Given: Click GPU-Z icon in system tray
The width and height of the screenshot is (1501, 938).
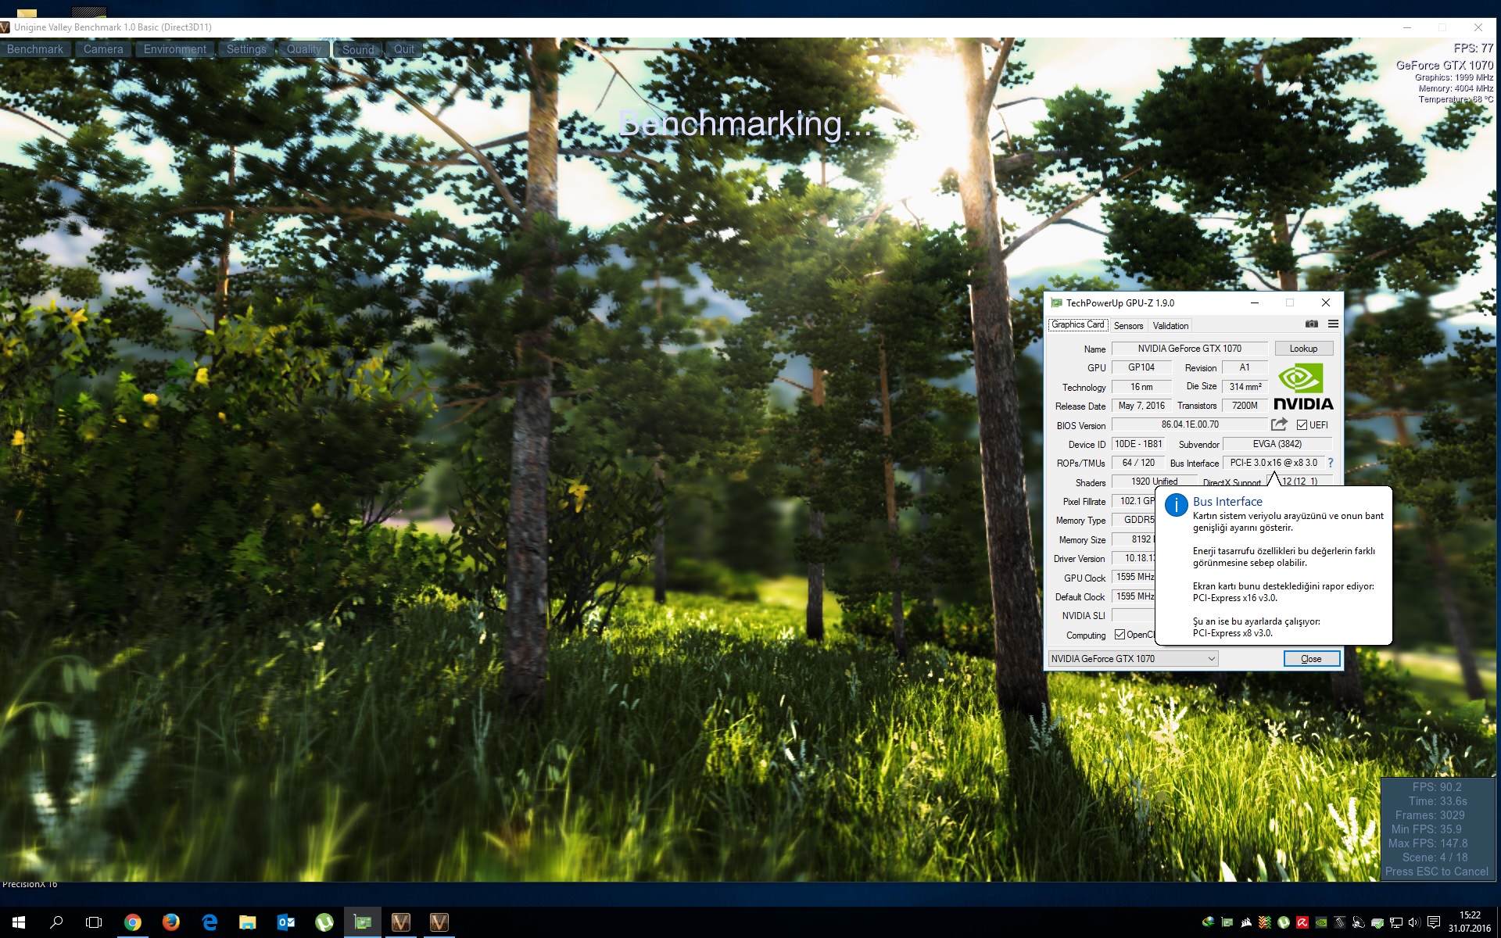Looking at the screenshot, I should (1227, 922).
